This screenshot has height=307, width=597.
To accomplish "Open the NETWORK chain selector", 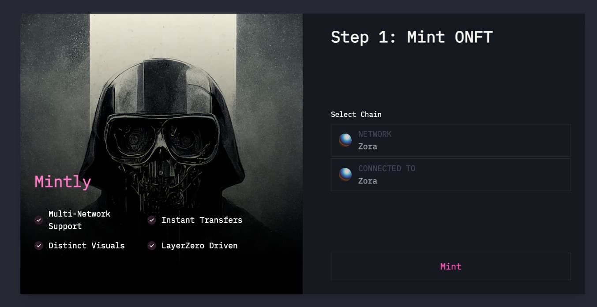I will tap(451, 140).
